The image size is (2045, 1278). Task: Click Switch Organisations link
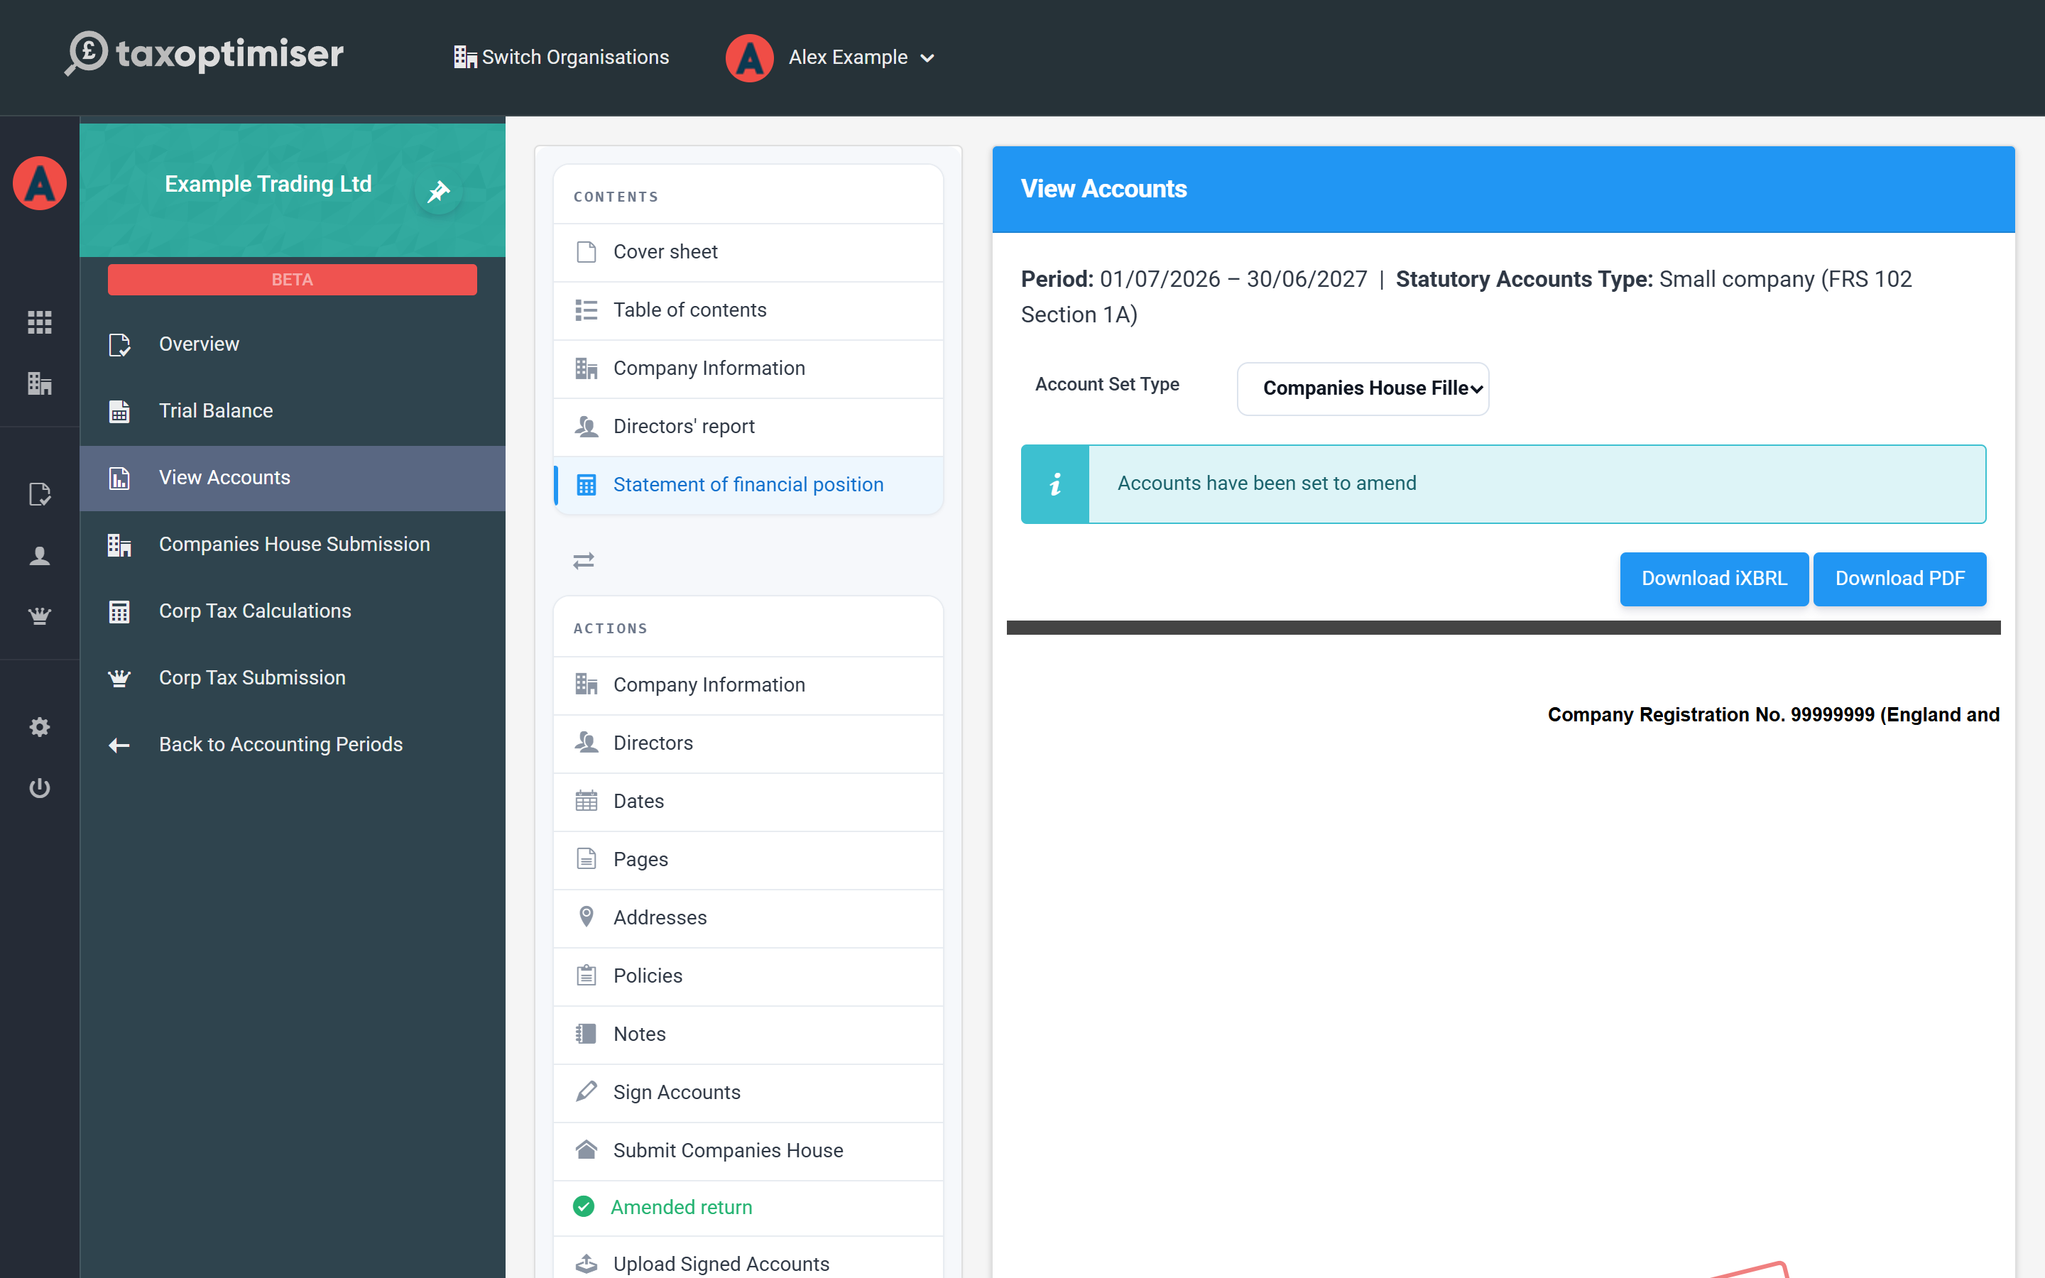tap(561, 58)
